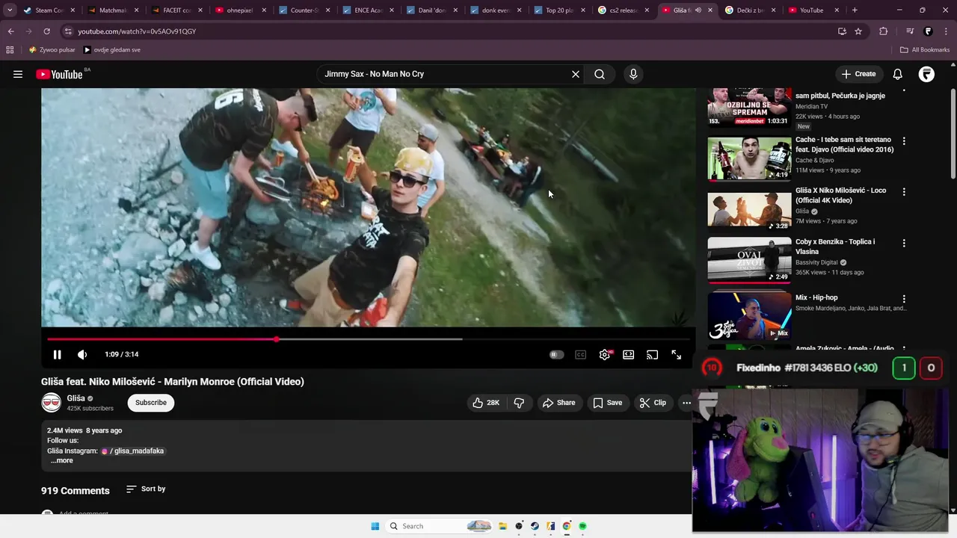Open Coby x Benzika - Toplica i Vlasina
Screen dimensions: 957x538
click(835, 247)
